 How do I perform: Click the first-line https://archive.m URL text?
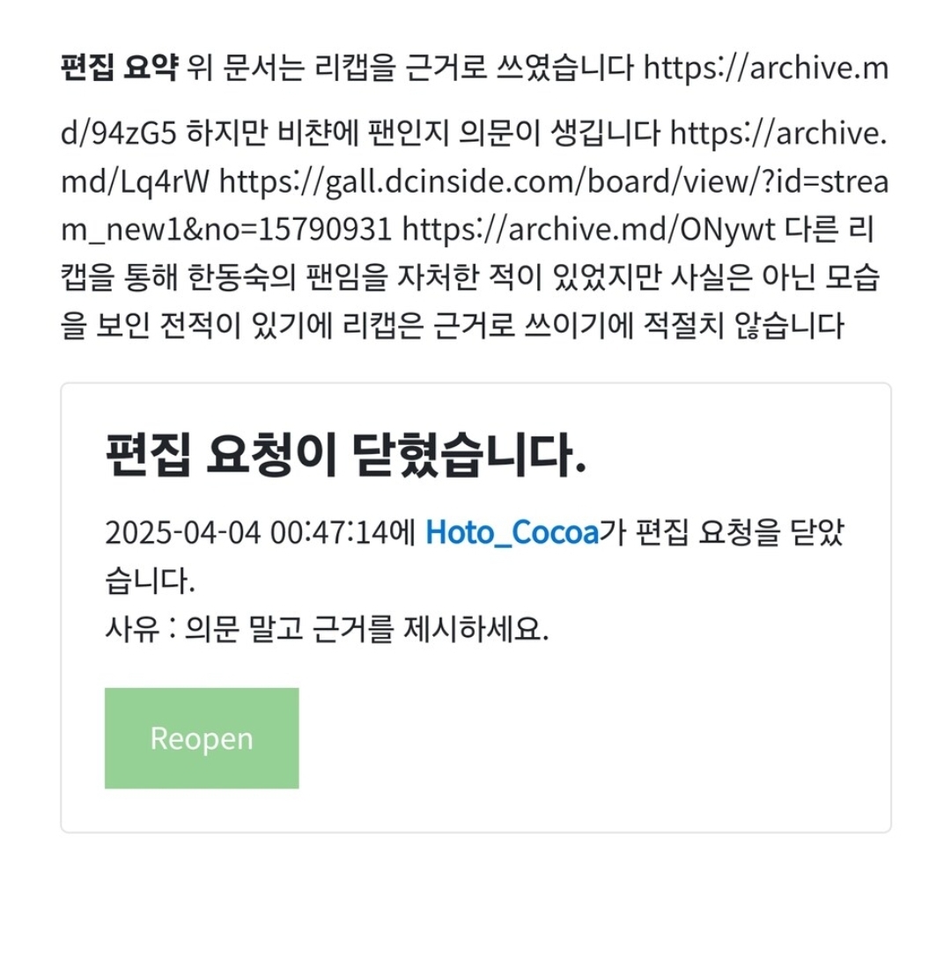pos(765,68)
